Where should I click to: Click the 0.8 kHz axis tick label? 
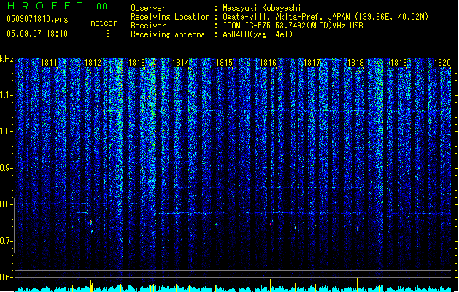[x=7, y=204]
